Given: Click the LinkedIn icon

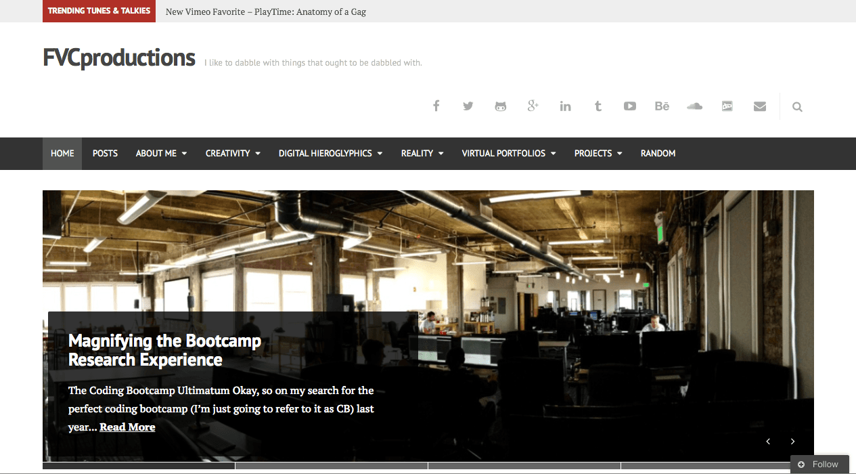Looking at the screenshot, I should 565,106.
